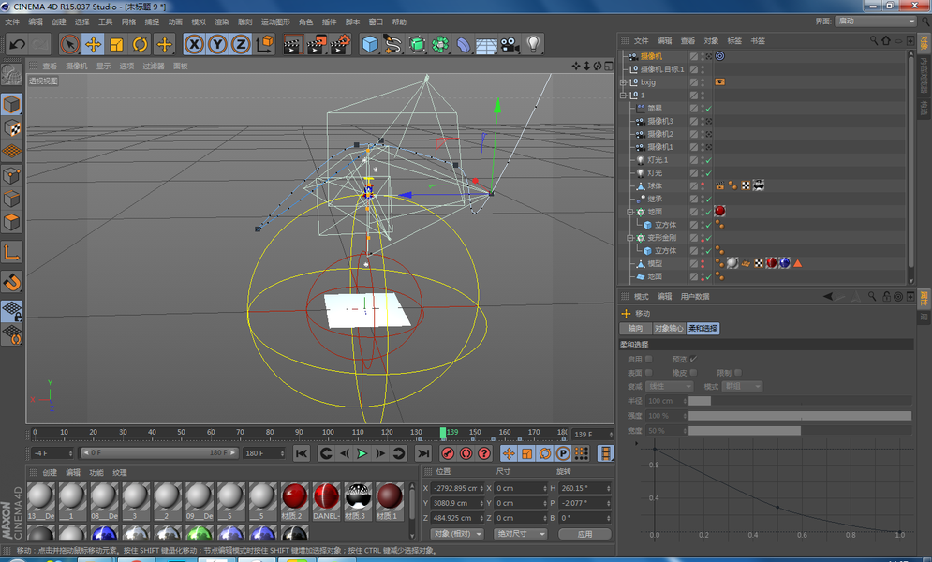Click the 应用 apply button
The height and width of the screenshot is (562, 932).
pos(584,534)
